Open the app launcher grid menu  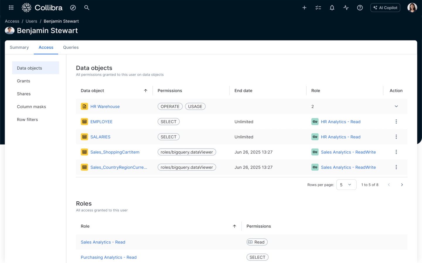click(11, 8)
